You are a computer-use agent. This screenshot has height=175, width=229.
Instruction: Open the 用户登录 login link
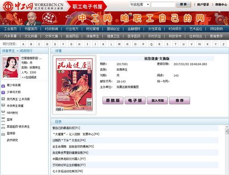coord(203,5)
